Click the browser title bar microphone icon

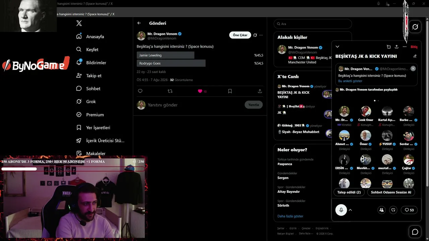(378, 4)
